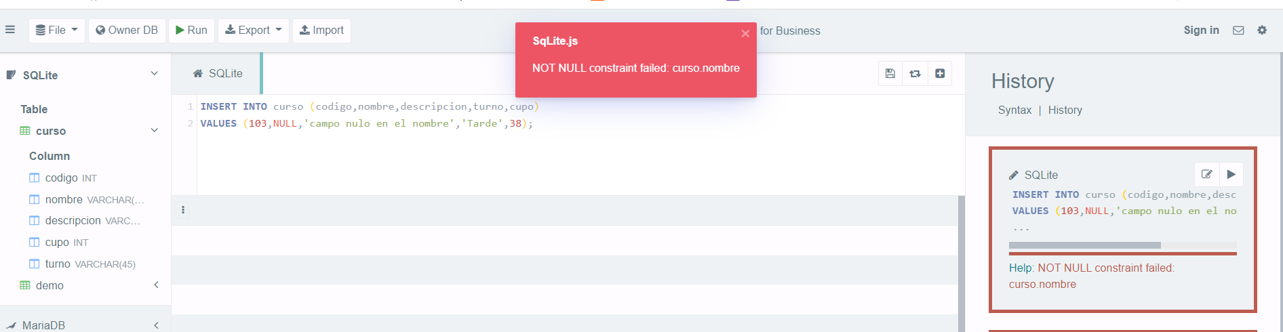This screenshot has height=332, width=1283.
Task: Click the Import button
Action: [321, 30]
